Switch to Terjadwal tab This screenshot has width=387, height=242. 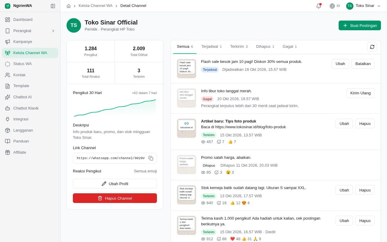click(211, 47)
